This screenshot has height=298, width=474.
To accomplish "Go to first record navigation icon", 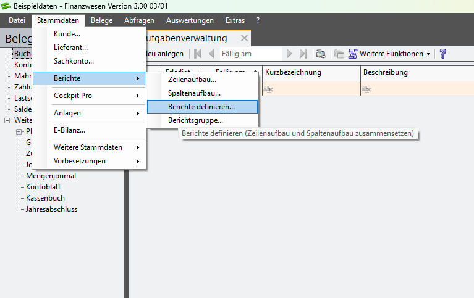I will pyautogui.click(x=198, y=54).
